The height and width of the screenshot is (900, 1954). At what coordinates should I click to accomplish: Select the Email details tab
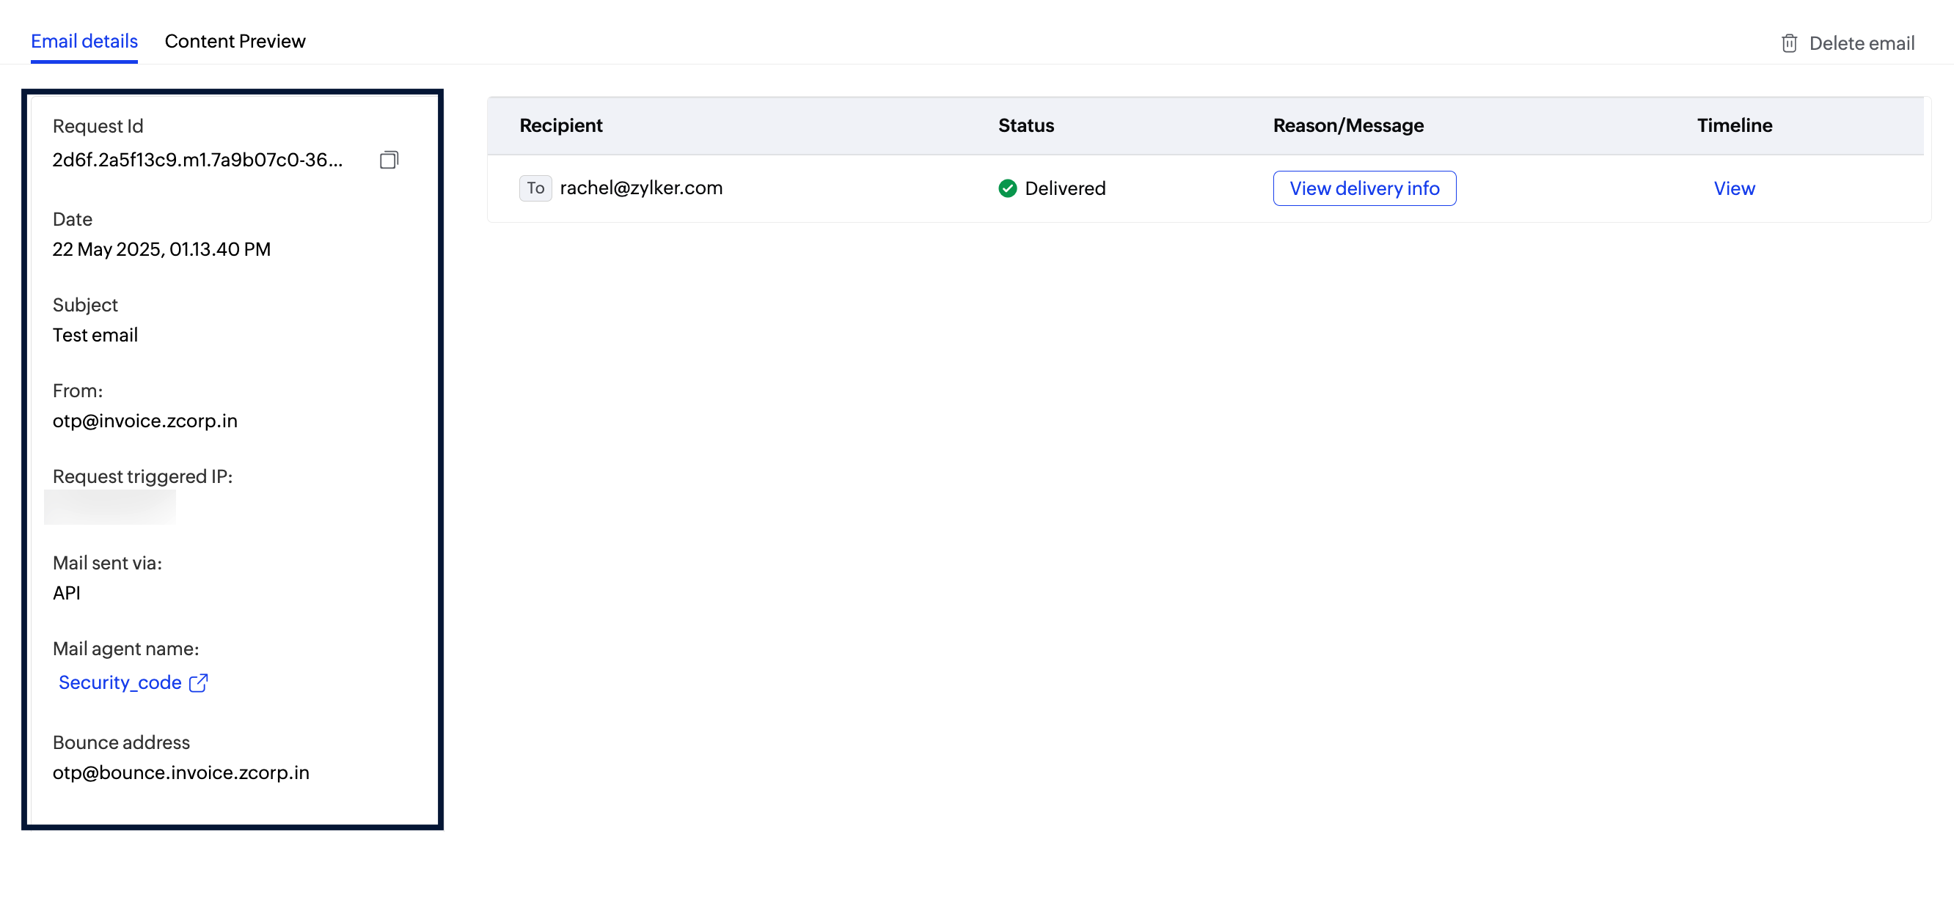coord(84,41)
